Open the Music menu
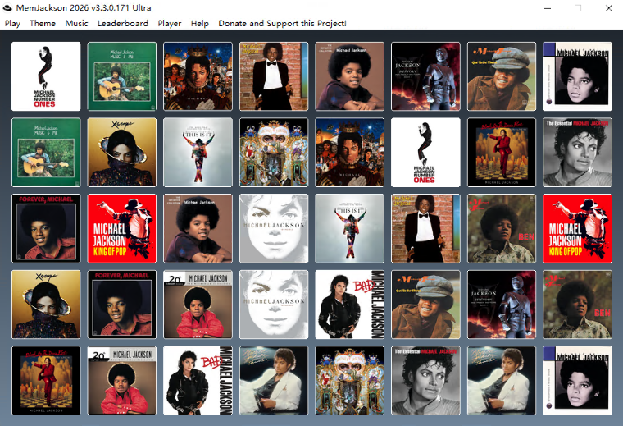This screenshot has height=426, width=623. tap(76, 24)
